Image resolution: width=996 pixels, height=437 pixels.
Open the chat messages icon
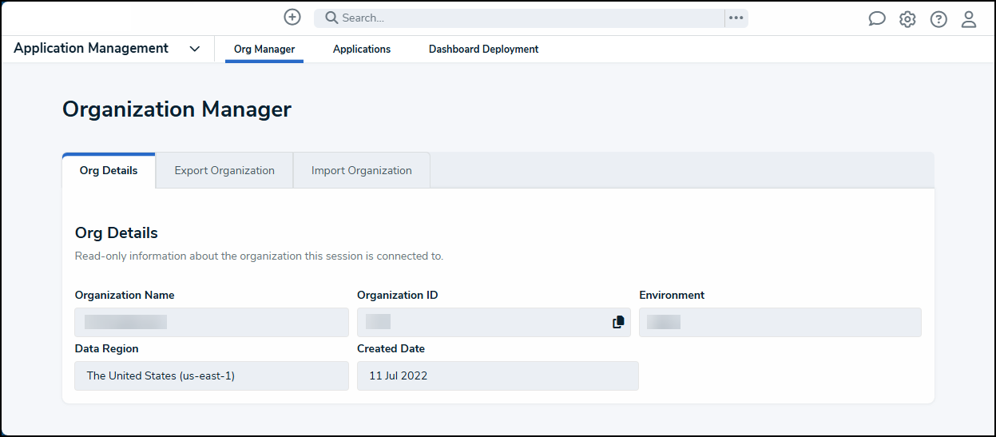tap(877, 19)
